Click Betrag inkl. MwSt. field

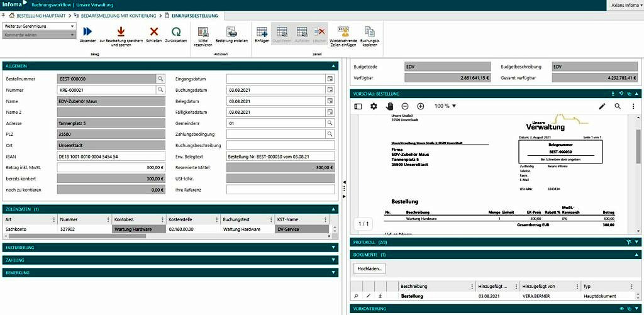click(111, 168)
